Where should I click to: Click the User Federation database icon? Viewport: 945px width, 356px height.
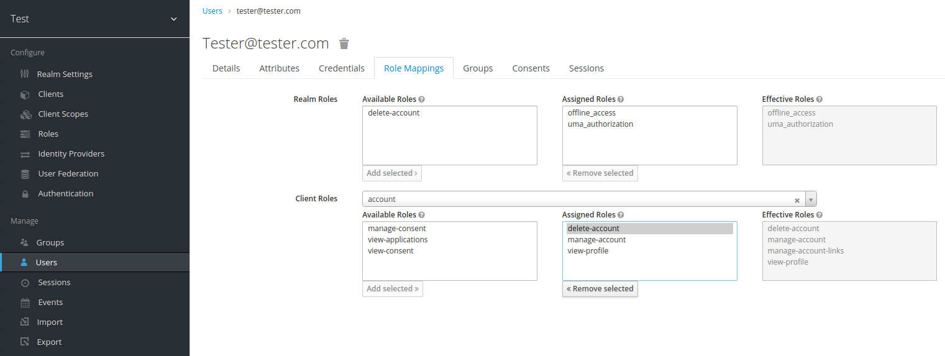click(x=25, y=174)
